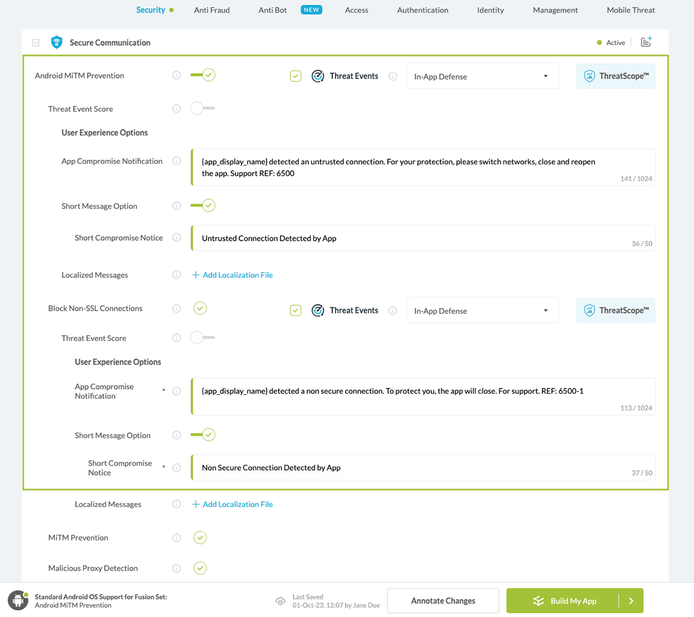694x617 pixels.
Task: Click the add note icon beside Active
Action: point(646,42)
